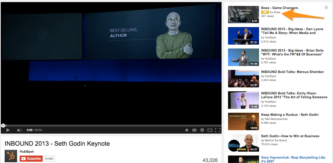Open the ad info icon beside Bose ad

[x=326, y=7]
